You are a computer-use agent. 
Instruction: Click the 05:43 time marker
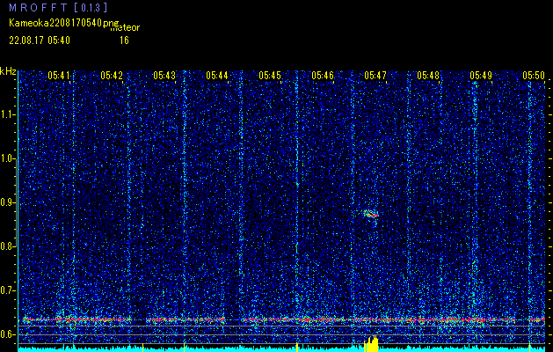[164, 75]
